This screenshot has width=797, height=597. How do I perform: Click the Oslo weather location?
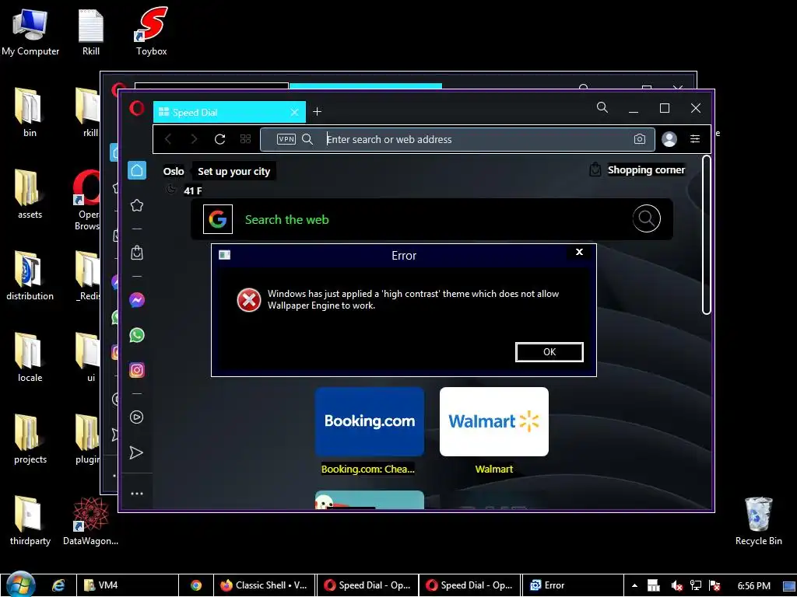click(174, 172)
